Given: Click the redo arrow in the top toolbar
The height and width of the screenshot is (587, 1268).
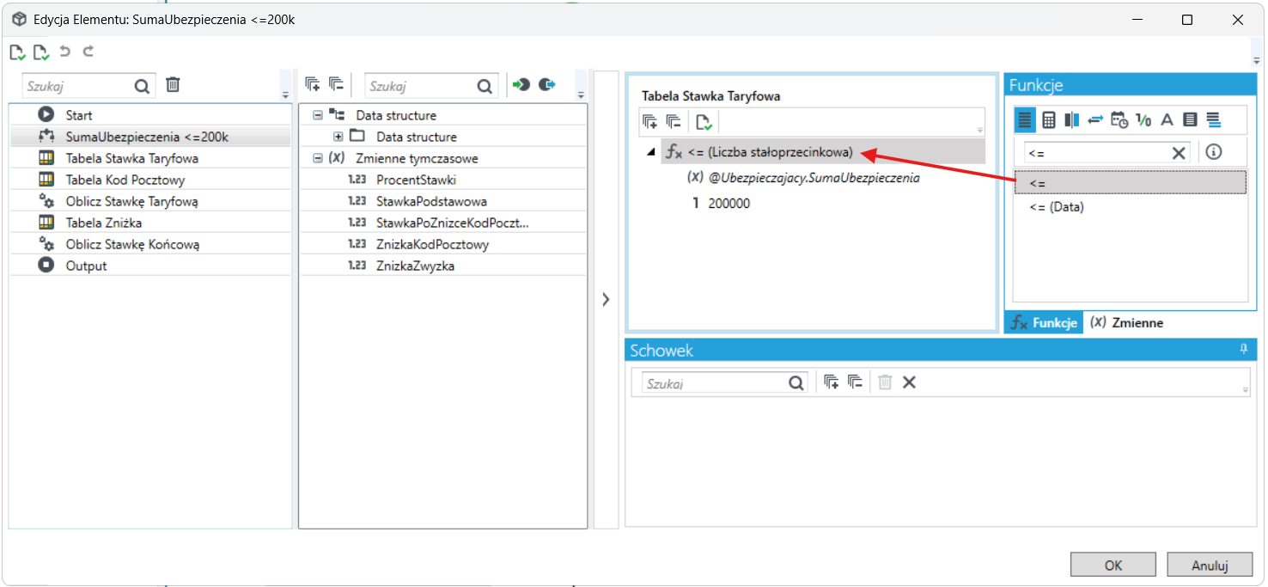Looking at the screenshot, I should point(88,52).
